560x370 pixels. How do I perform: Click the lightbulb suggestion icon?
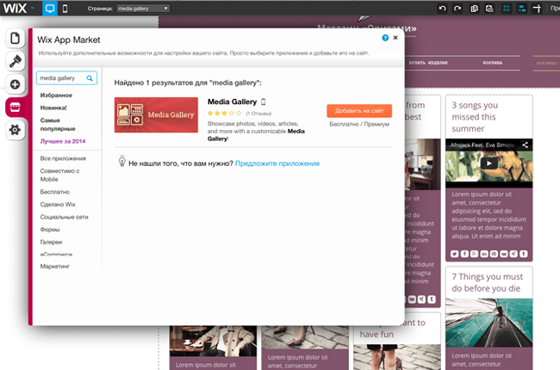tap(121, 161)
